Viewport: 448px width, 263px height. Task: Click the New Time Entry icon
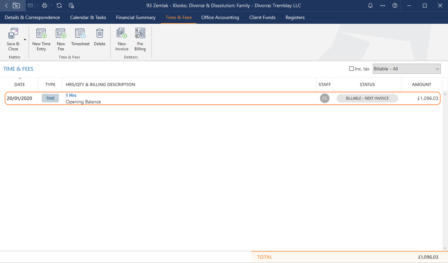pyautogui.click(x=41, y=34)
